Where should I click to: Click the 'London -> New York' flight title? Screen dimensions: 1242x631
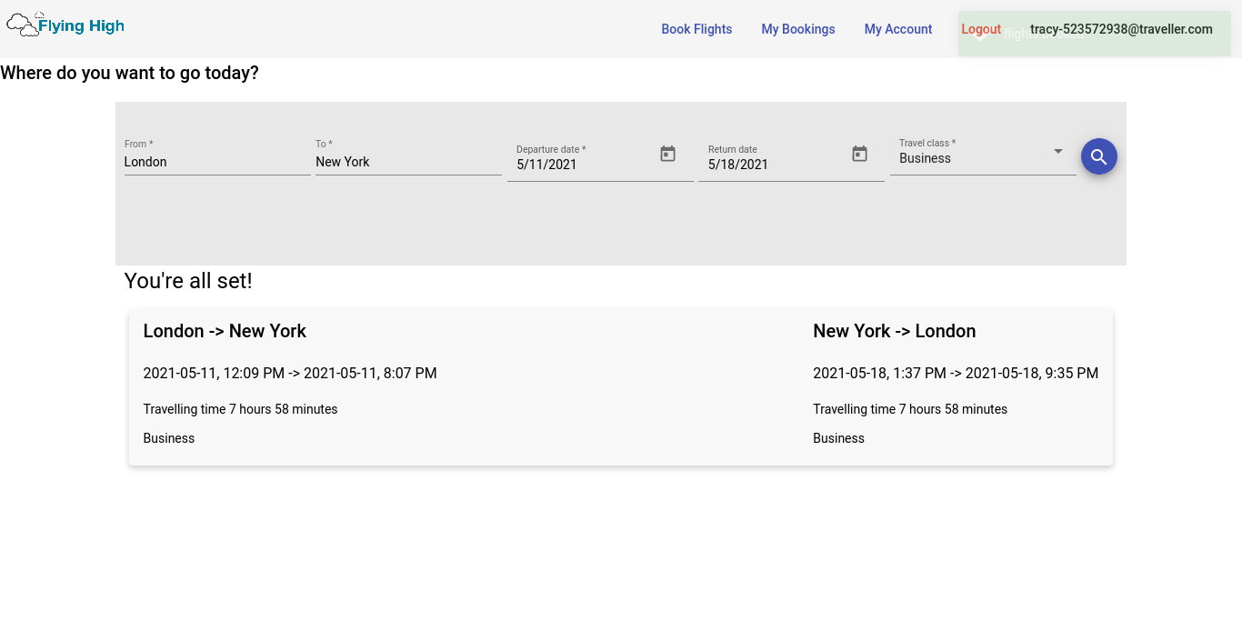coord(225,331)
